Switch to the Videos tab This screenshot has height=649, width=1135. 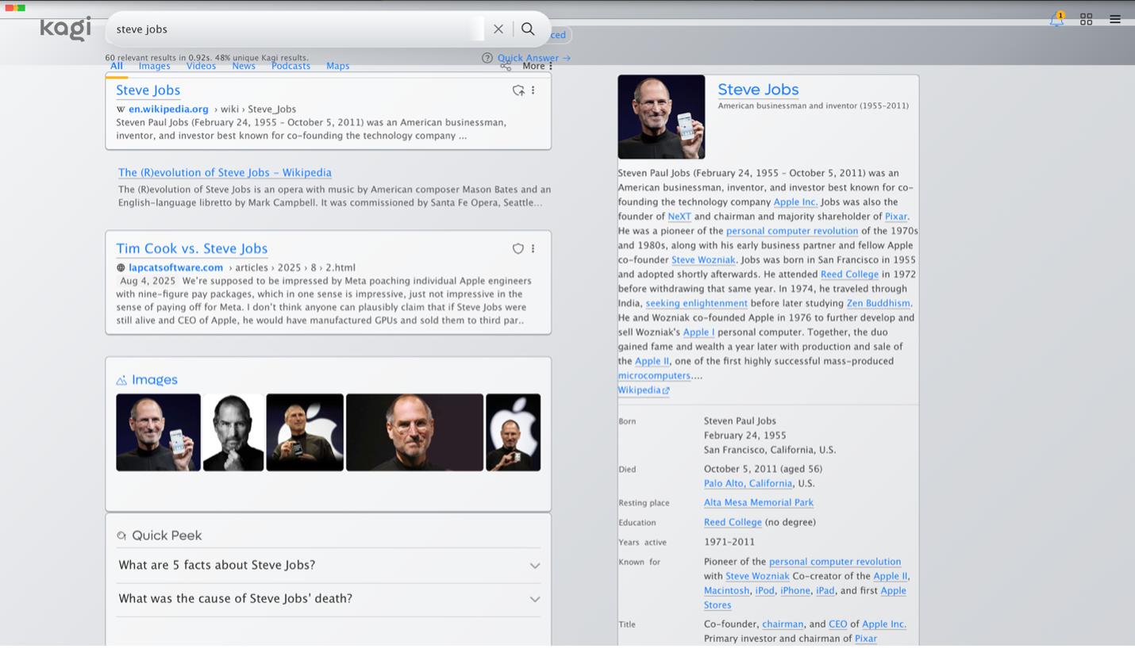(x=201, y=66)
